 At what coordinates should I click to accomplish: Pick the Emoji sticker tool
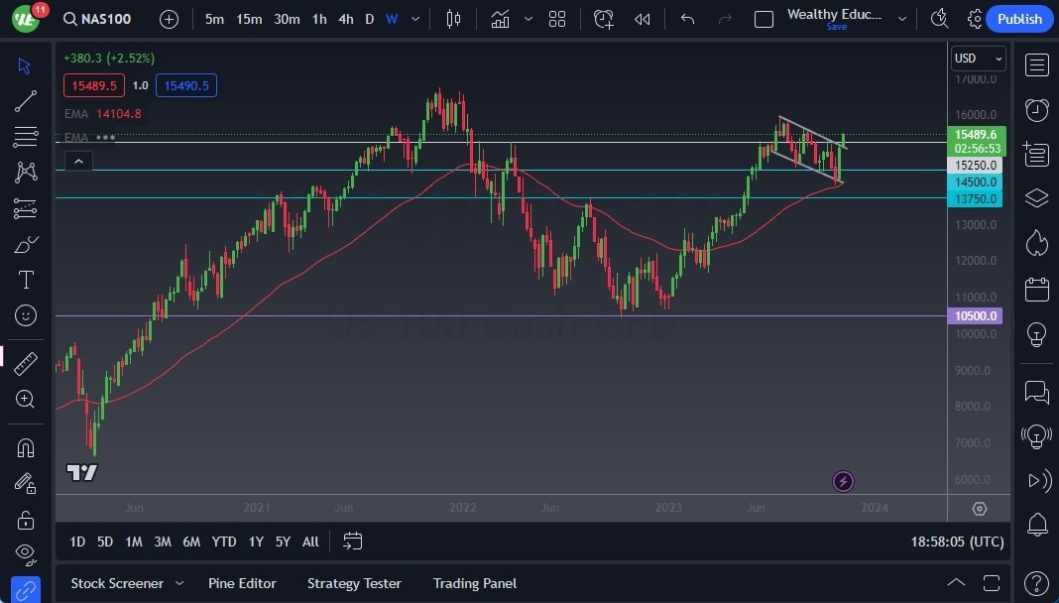click(25, 315)
